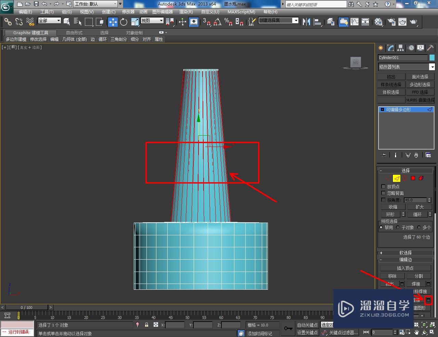Switch to the Utilities hammer panel

click(x=430, y=48)
